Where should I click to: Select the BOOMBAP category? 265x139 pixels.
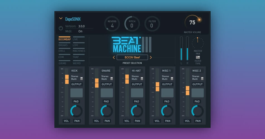(64, 39)
